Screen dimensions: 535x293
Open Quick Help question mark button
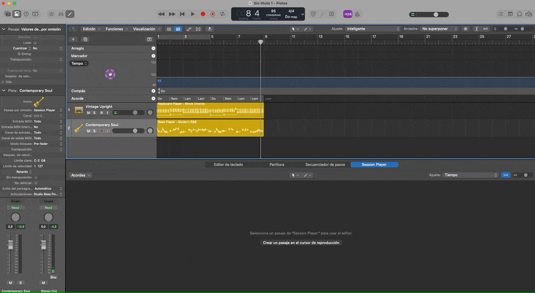(x=26, y=14)
